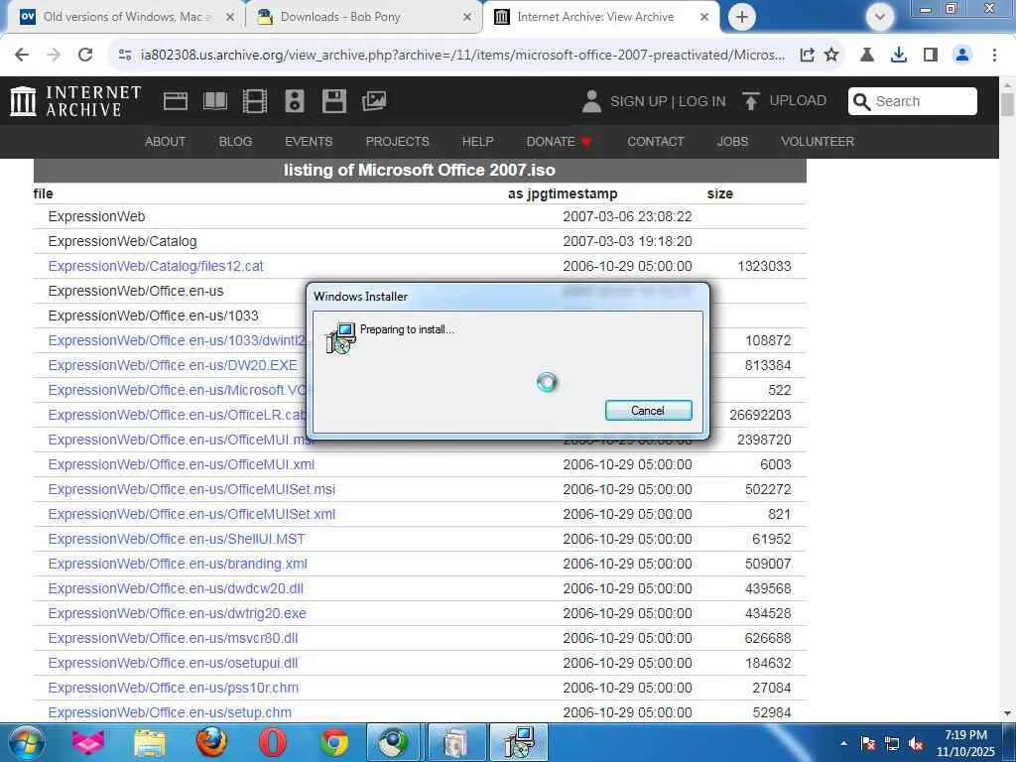Viewport: 1016px width, 762px height.
Task: Open the setup.chm file link
Action: pyautogui.click(x=170, y=712)
